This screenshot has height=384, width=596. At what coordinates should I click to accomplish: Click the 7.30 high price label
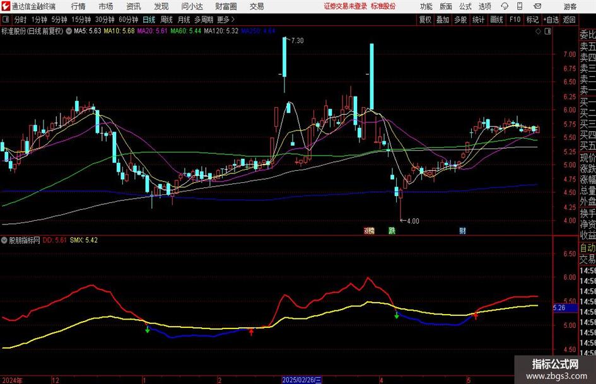[297, 40]
